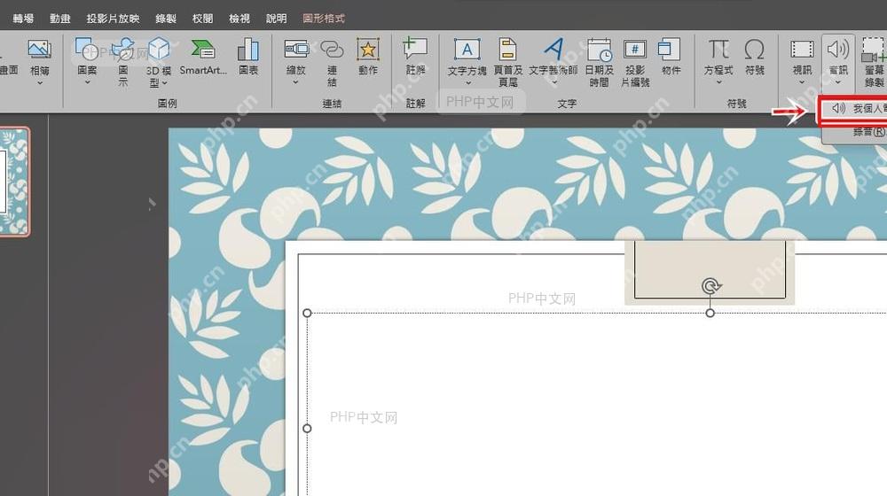Screen dimensions: 887x496
Task: Start 螢幕錄製 screen recording
Action: point(874,61)
